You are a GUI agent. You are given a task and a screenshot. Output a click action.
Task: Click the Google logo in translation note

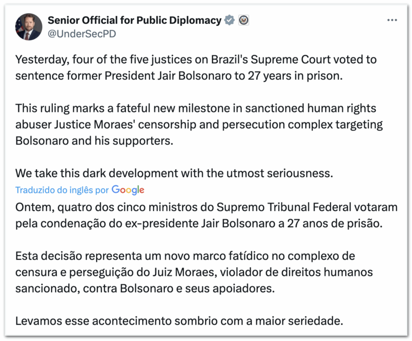(x=128, y=190)
